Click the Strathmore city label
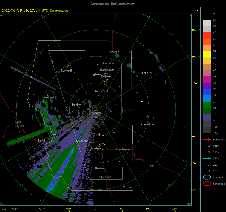Screen dimensions: 226x212 [122, 149]
